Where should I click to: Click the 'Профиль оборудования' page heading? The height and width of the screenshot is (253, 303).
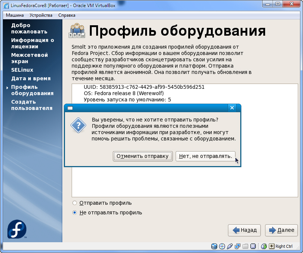(177, 30)
